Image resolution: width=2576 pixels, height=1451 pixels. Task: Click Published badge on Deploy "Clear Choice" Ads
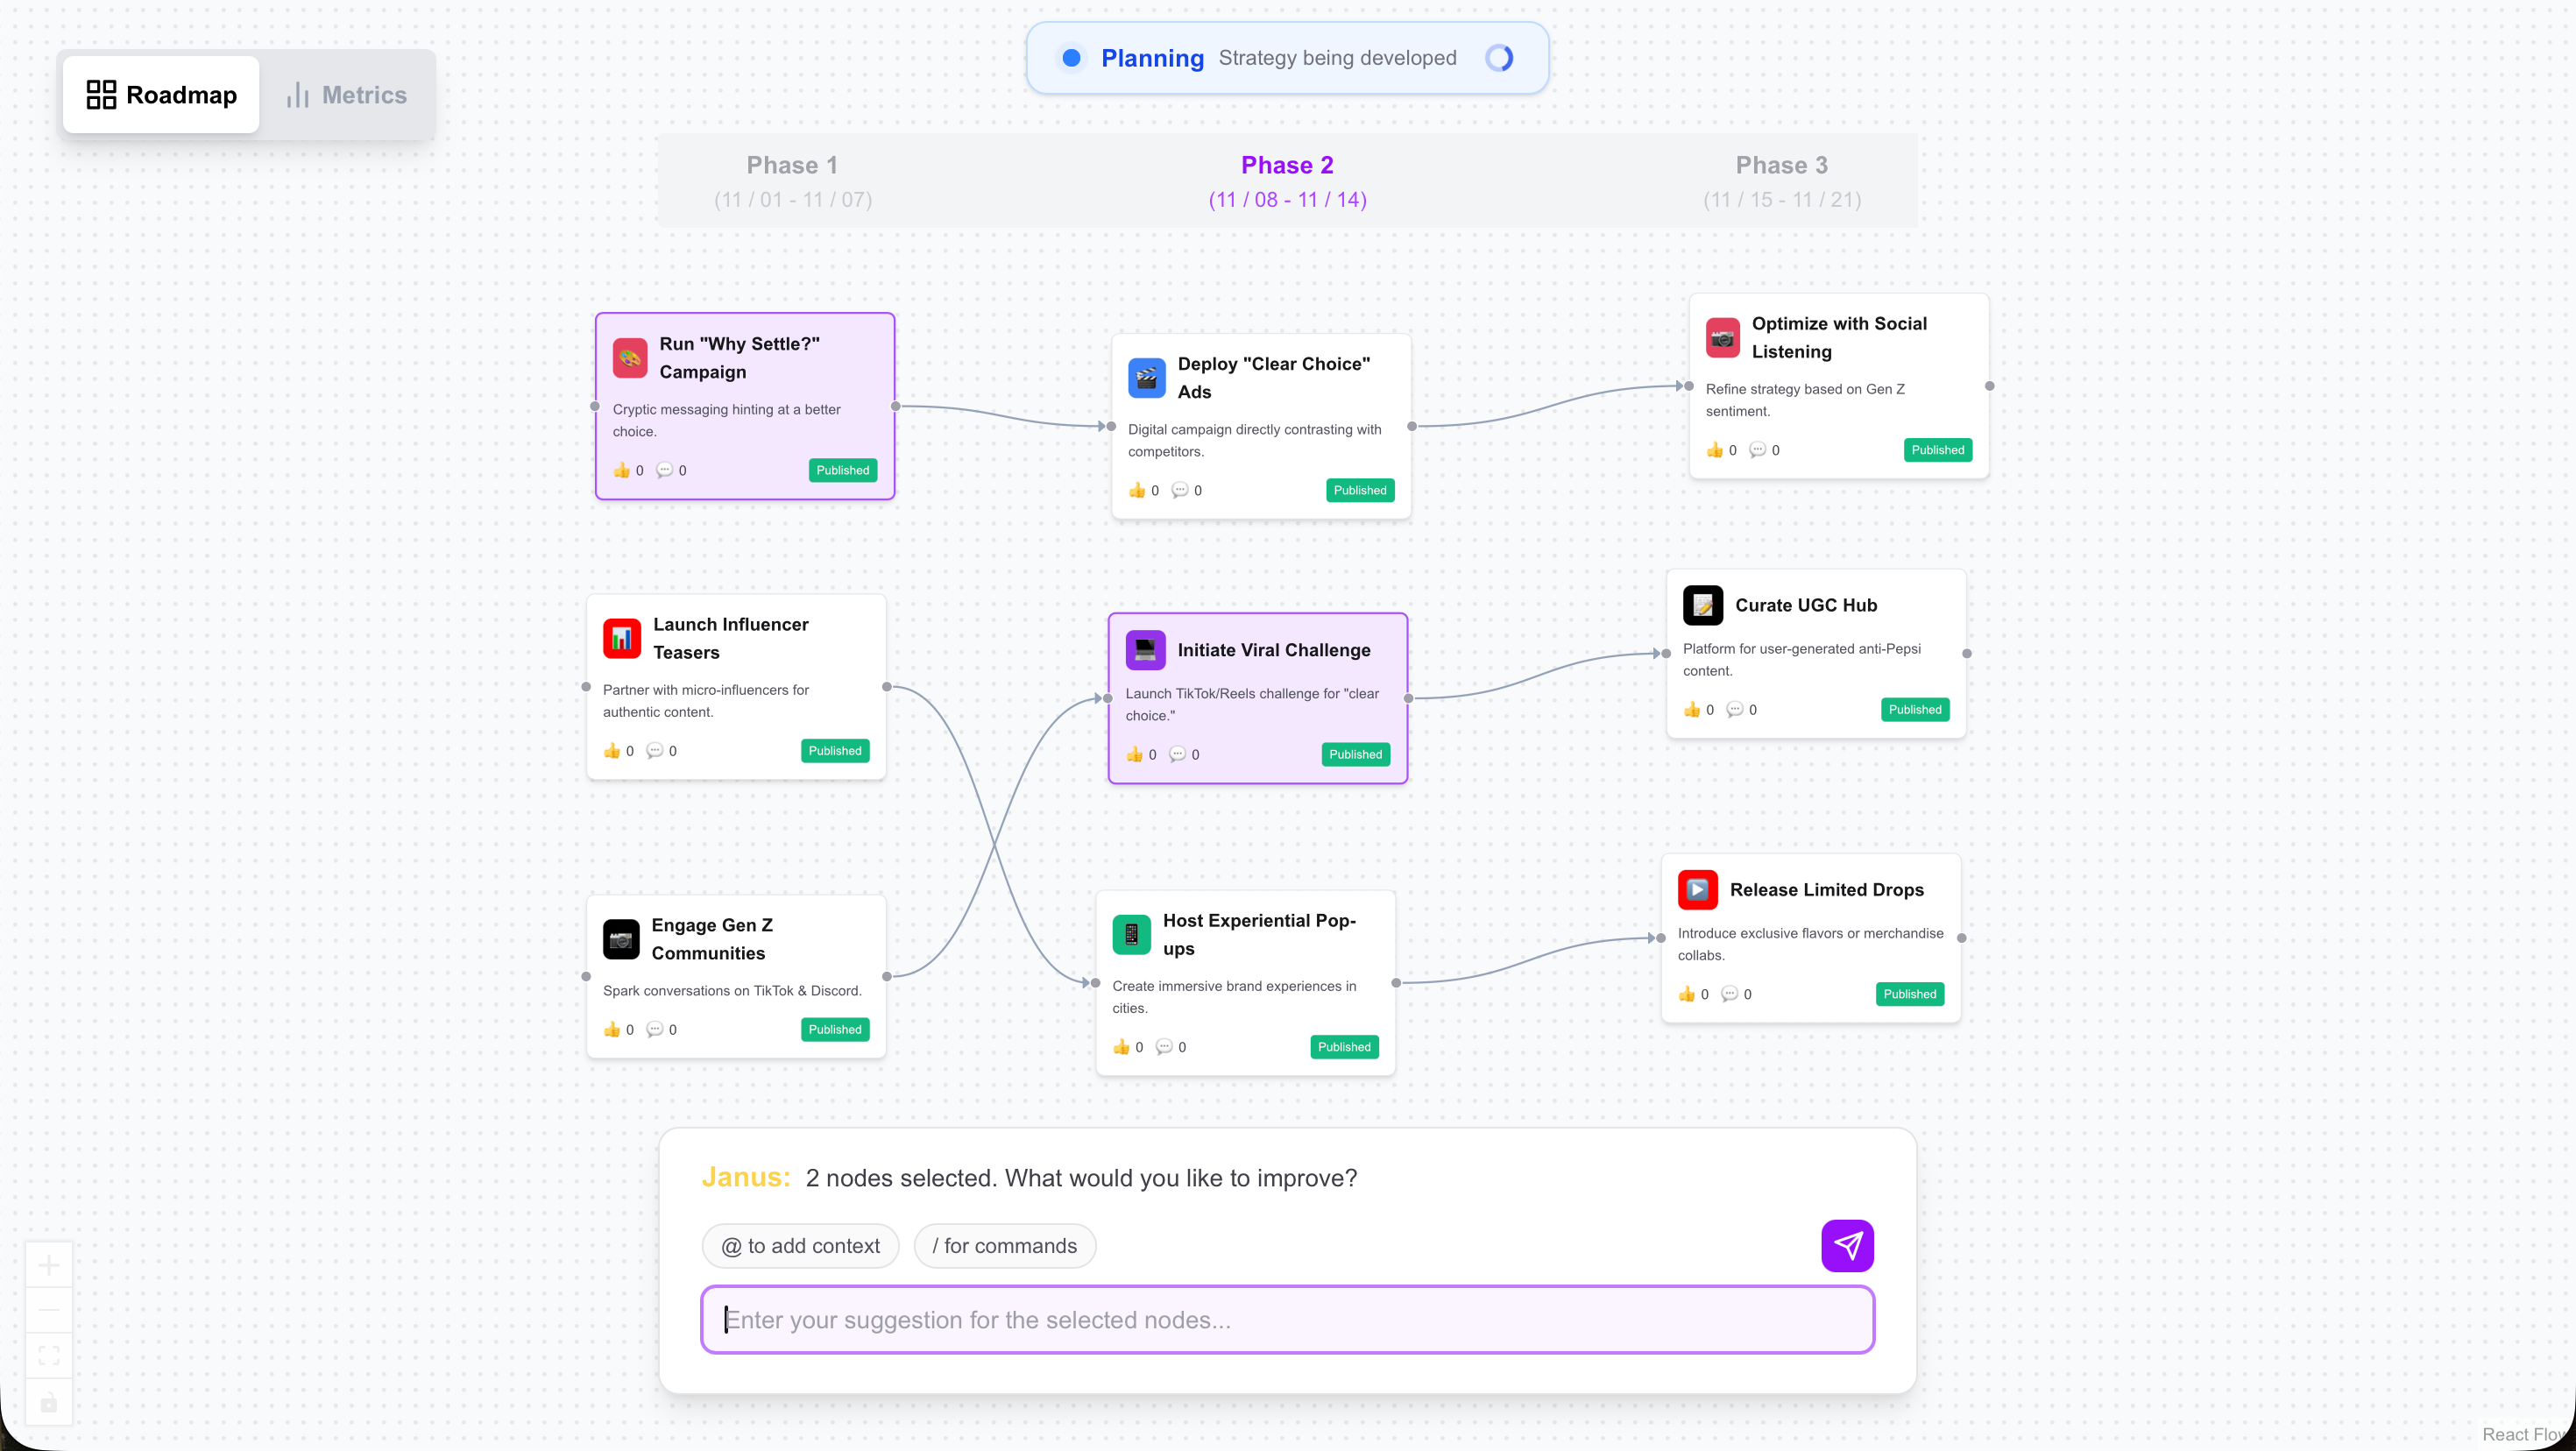click(x=1359, y=490)
